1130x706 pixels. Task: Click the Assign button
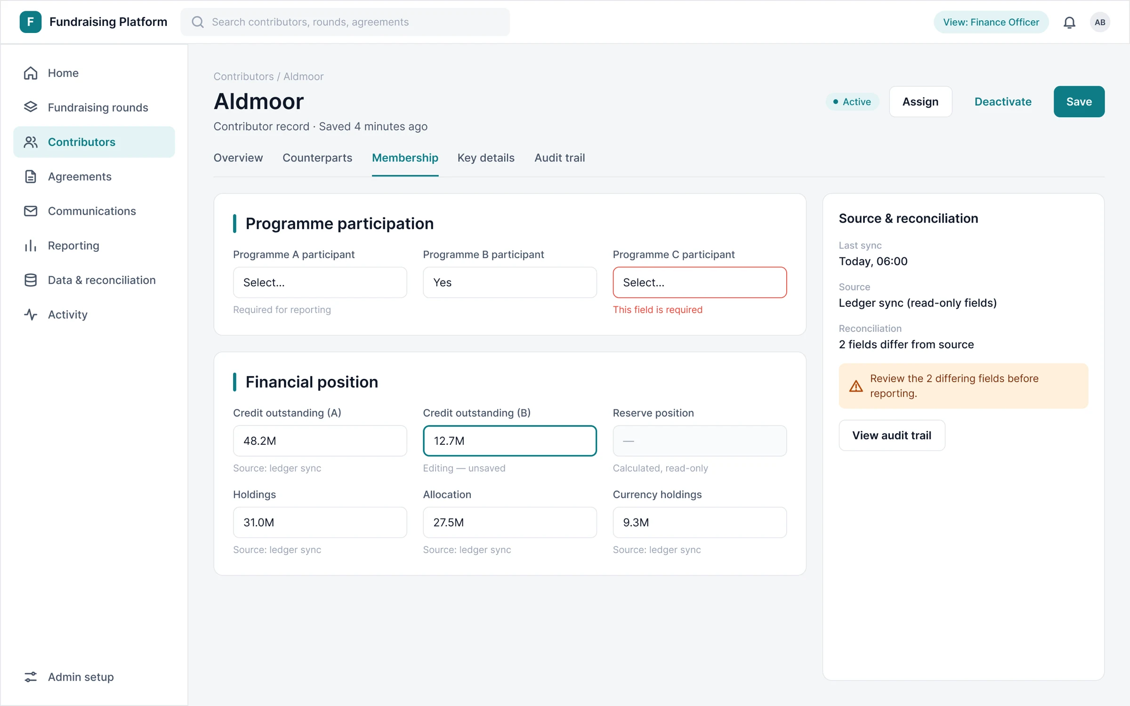coord(920,102)
